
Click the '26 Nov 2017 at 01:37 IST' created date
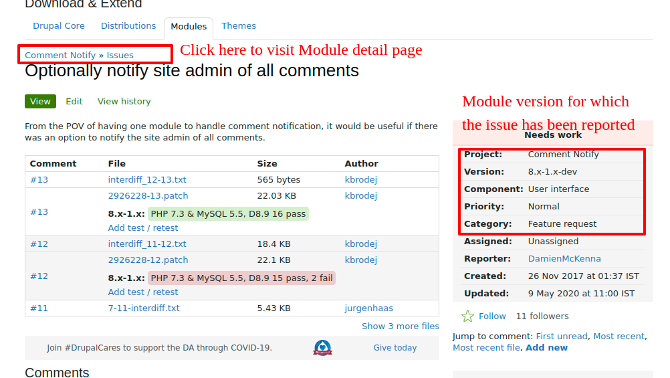click(x=584, y=276)
